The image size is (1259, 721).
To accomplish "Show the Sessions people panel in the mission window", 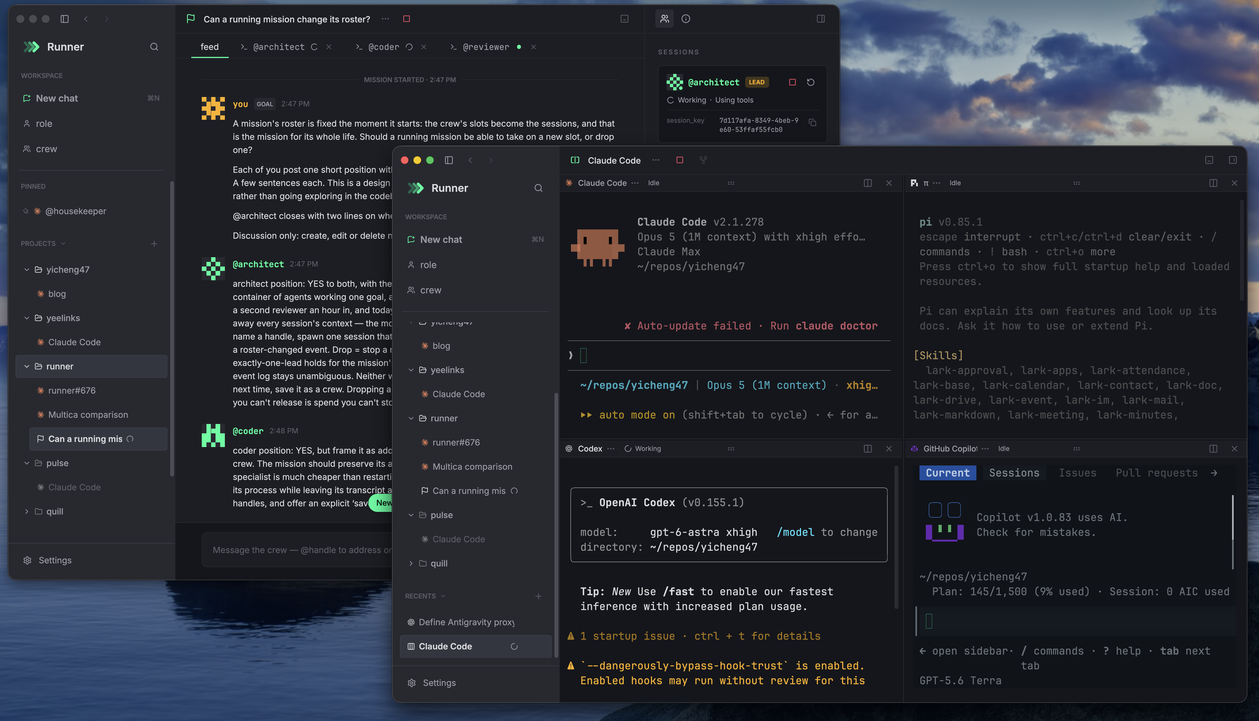I will click(x=665, y=19).
